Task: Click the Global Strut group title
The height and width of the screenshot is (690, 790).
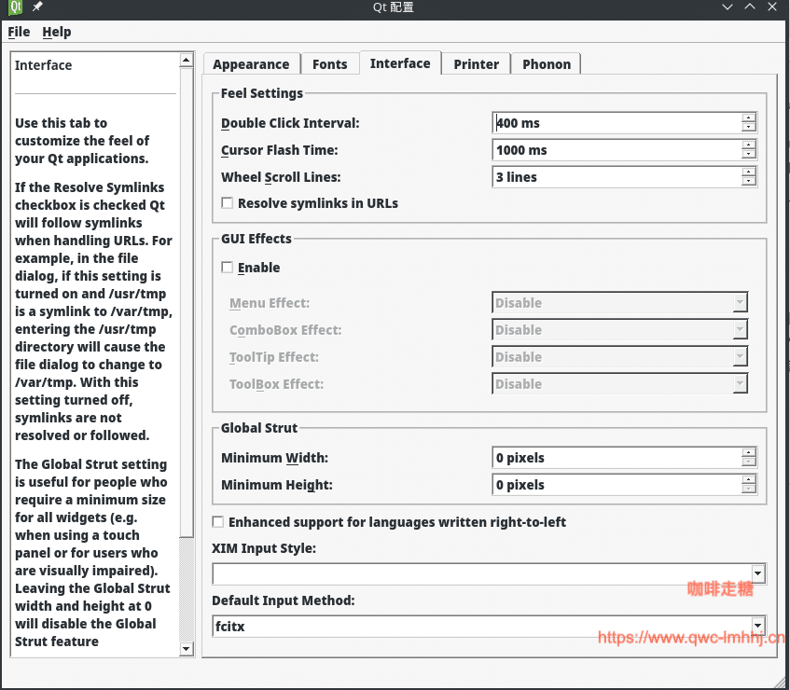Action: pos(259,428)
